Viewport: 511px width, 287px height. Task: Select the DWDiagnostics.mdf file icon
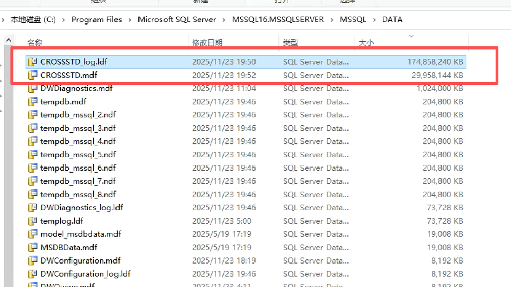(x=33, y=88)
